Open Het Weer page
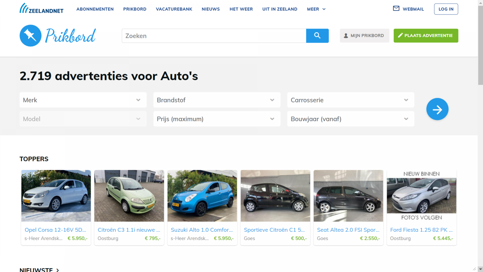The image size is (483, 272). [x=241, y=9]
